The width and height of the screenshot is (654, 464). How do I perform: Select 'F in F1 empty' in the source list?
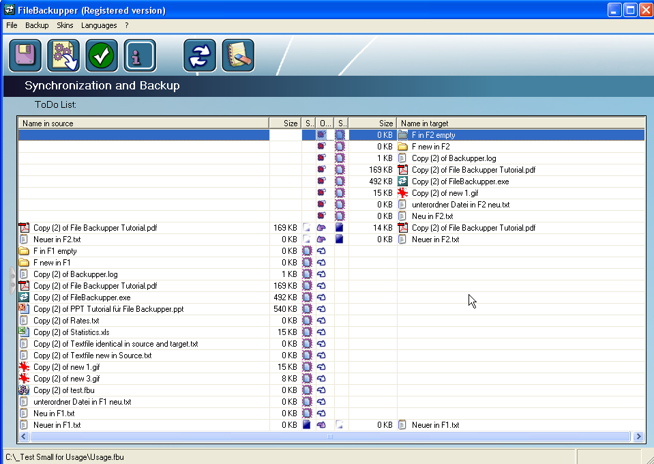pos(55,251)
